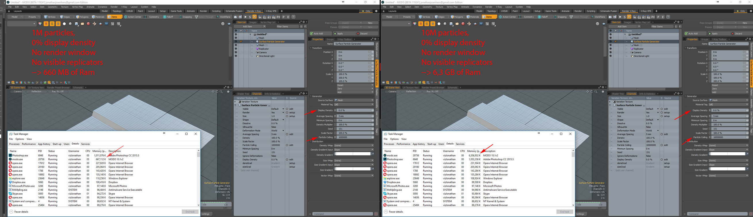Expand Variation Texture in left Channels list

[235, 102]
